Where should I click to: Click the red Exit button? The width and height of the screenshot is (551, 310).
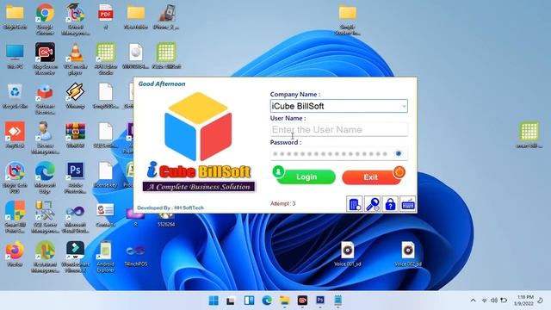pos(373,176)
